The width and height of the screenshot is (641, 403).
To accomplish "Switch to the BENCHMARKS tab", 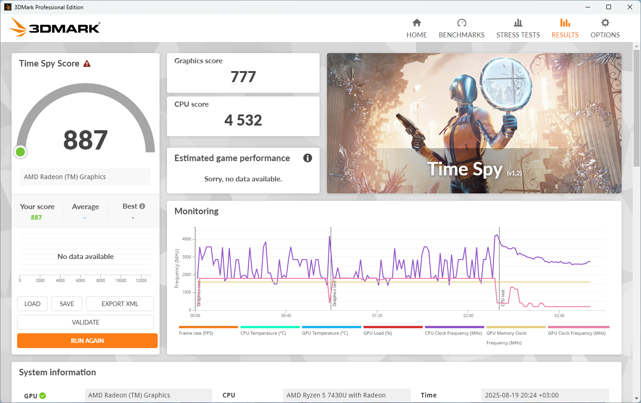I will (x=462, y=35).
